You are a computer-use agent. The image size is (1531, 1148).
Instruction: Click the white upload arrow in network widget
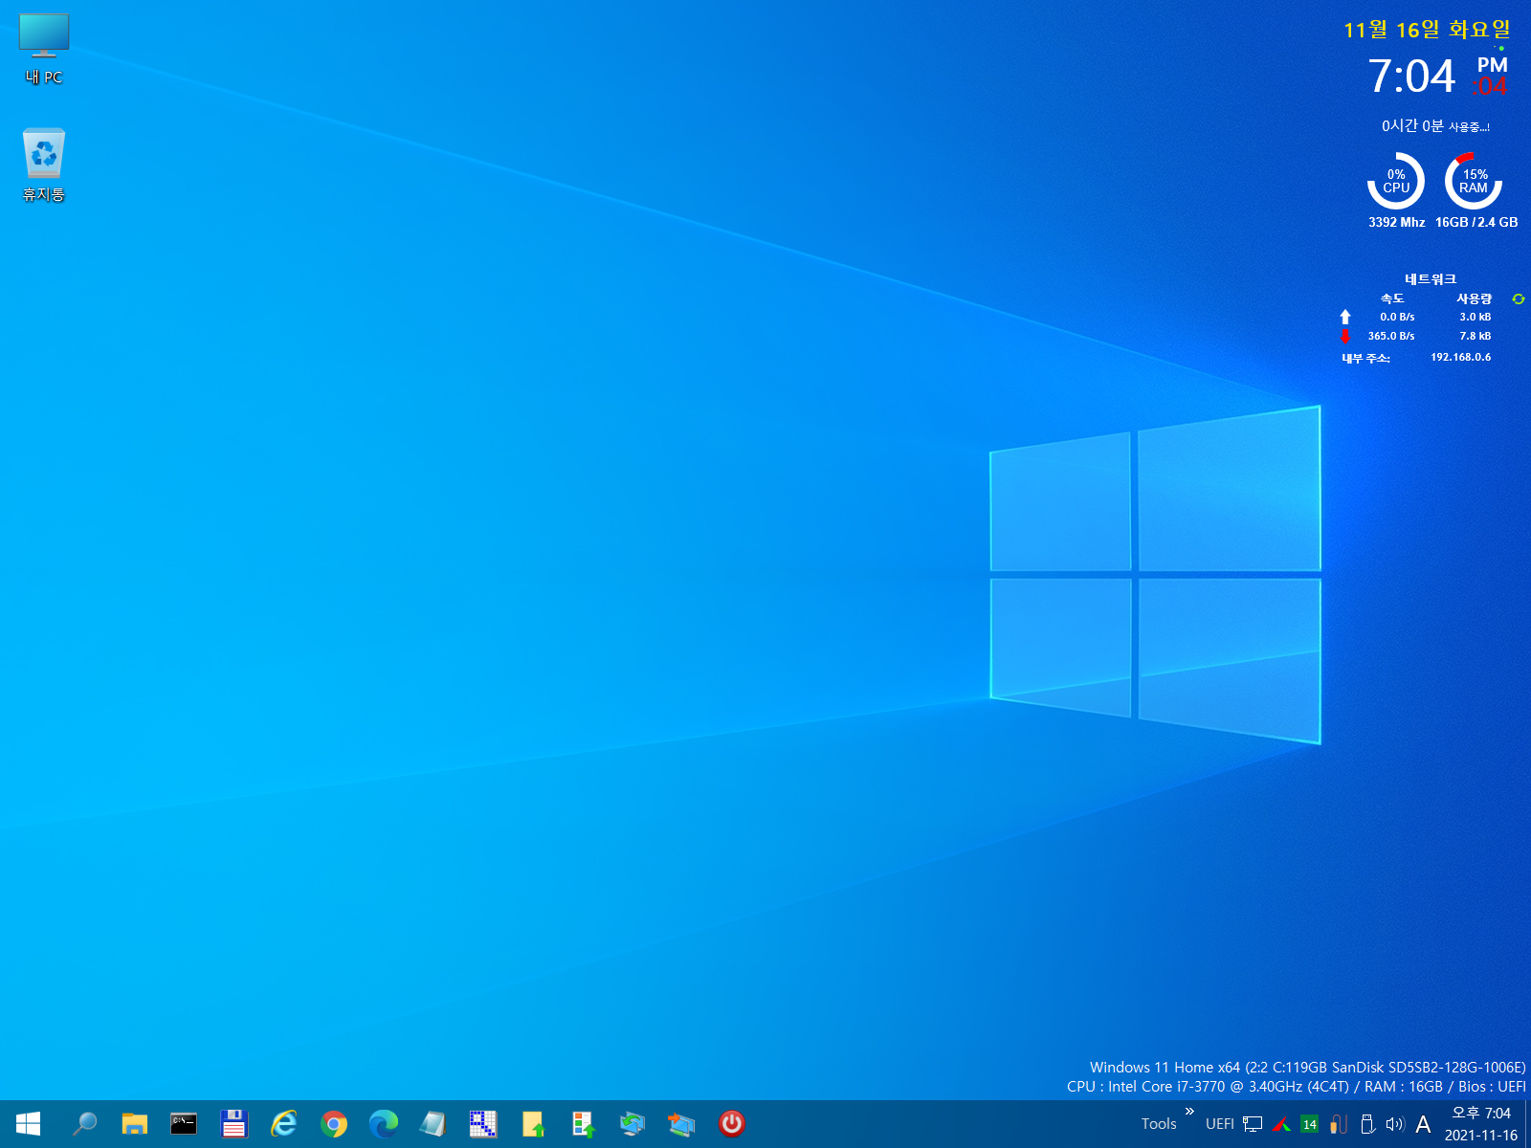coord(1345,317)
